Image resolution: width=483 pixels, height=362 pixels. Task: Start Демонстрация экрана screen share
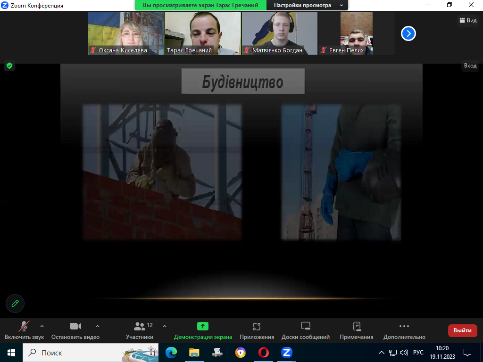[x=203, y=330]
